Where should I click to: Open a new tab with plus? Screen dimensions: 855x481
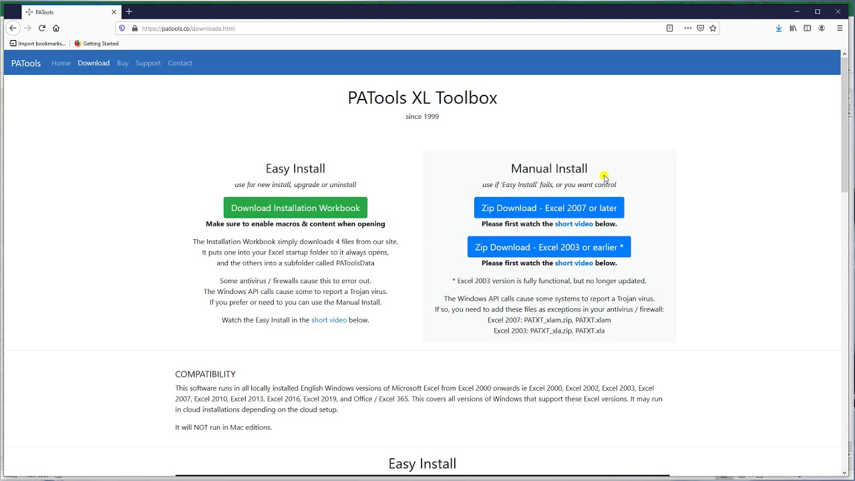129,11
